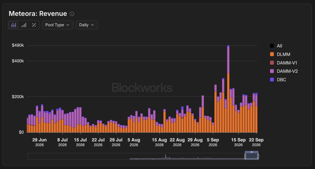Click the 15 Jul x-axis date label

(x=80, y=142)
